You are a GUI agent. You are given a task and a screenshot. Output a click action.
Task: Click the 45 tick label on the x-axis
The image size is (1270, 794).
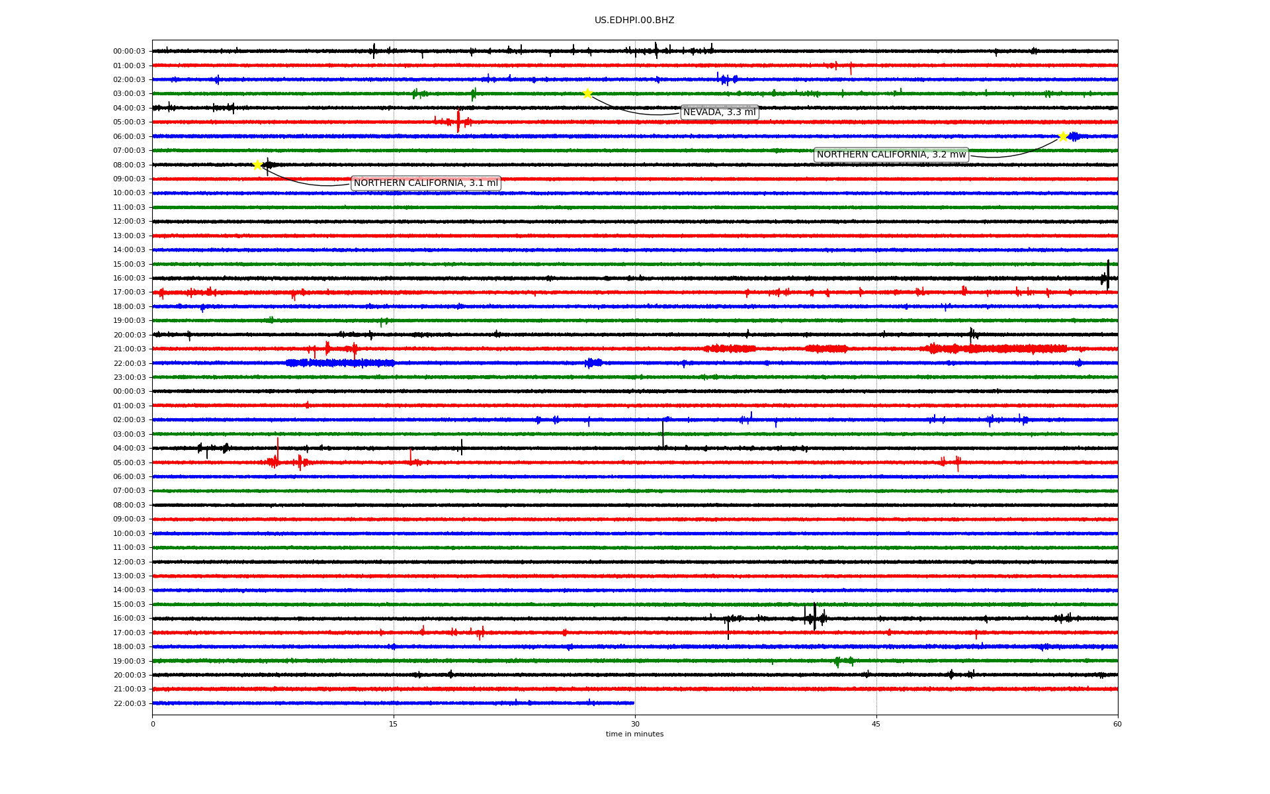[x=876, y=724]
